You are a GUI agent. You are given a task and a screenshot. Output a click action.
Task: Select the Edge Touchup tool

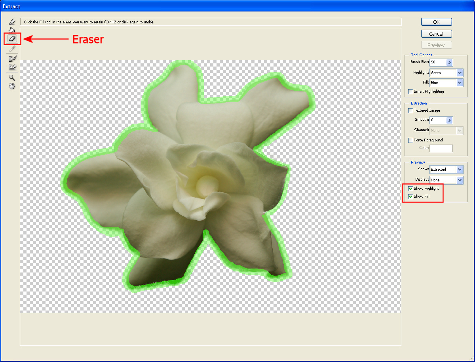(12, 67)
